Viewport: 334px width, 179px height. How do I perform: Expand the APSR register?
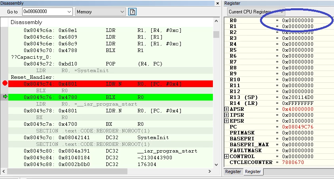click(226, 109)
